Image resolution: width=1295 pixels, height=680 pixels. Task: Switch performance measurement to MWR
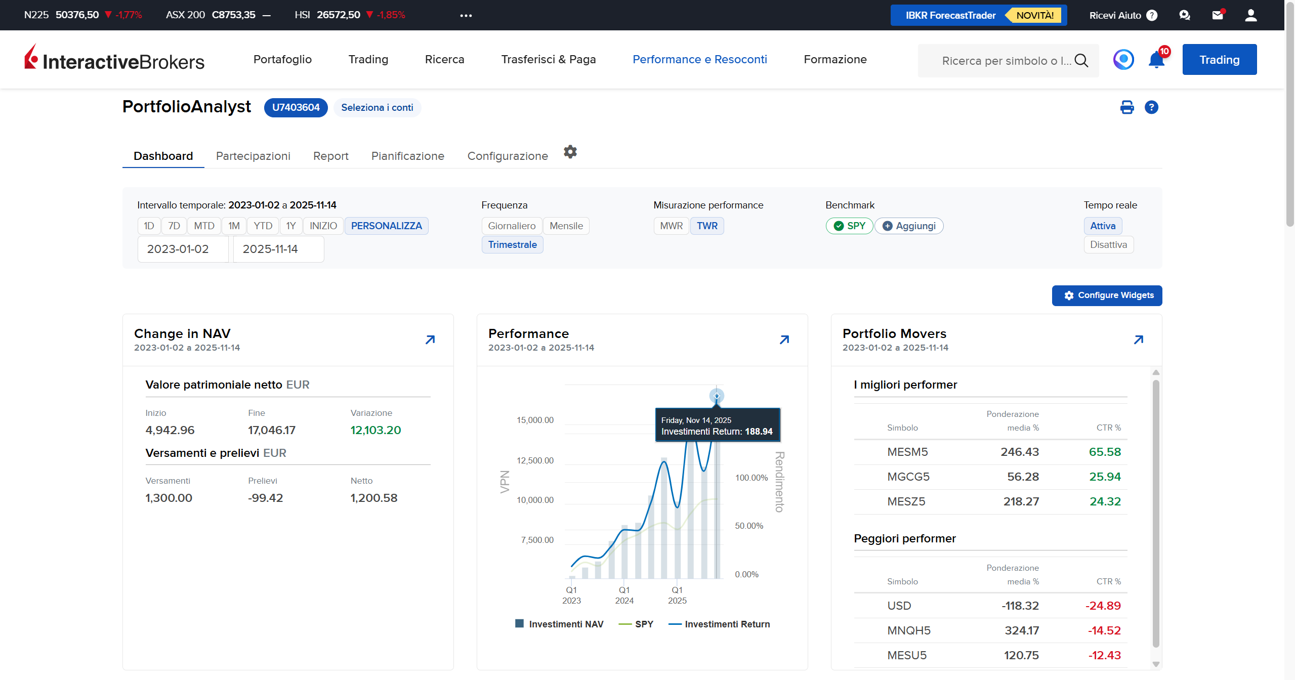[671, 226]
